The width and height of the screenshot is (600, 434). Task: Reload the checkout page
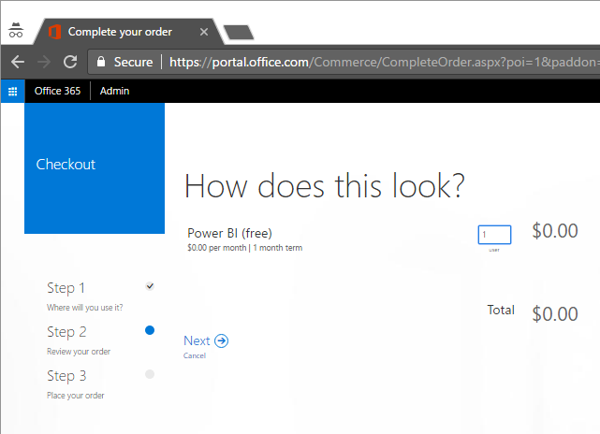69,62
